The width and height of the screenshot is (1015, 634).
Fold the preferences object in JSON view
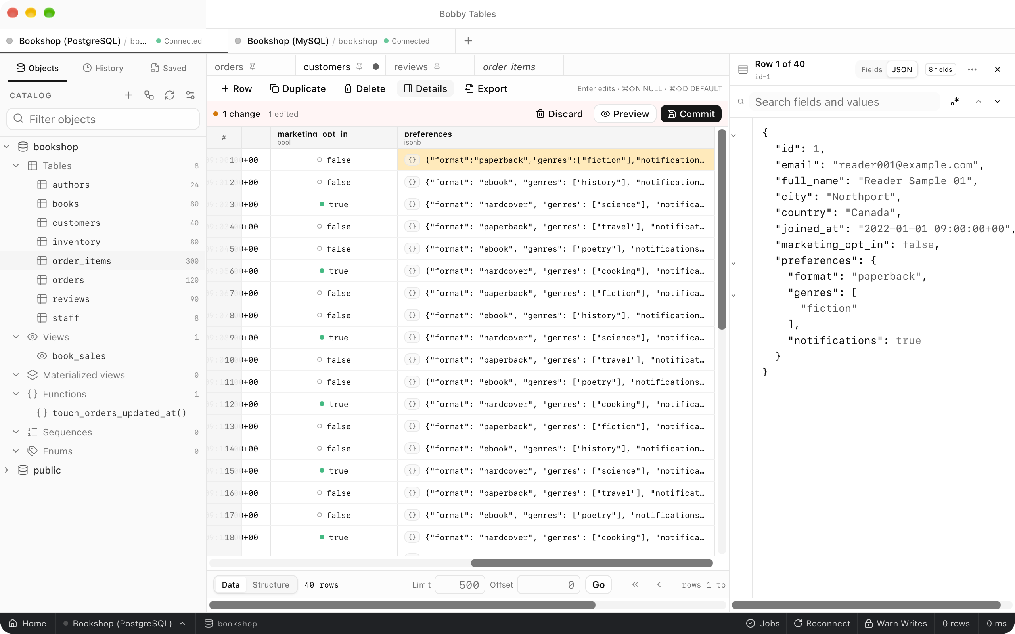[x=733, y=264]
